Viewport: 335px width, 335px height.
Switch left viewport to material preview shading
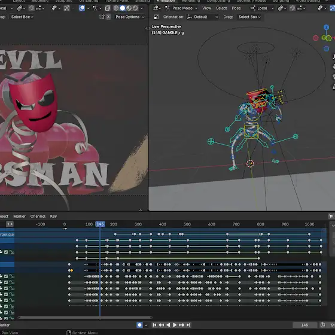(129, 8)
